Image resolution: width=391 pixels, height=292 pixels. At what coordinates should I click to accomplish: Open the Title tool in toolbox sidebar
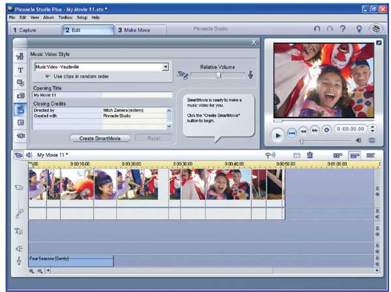tap(20, 70)
